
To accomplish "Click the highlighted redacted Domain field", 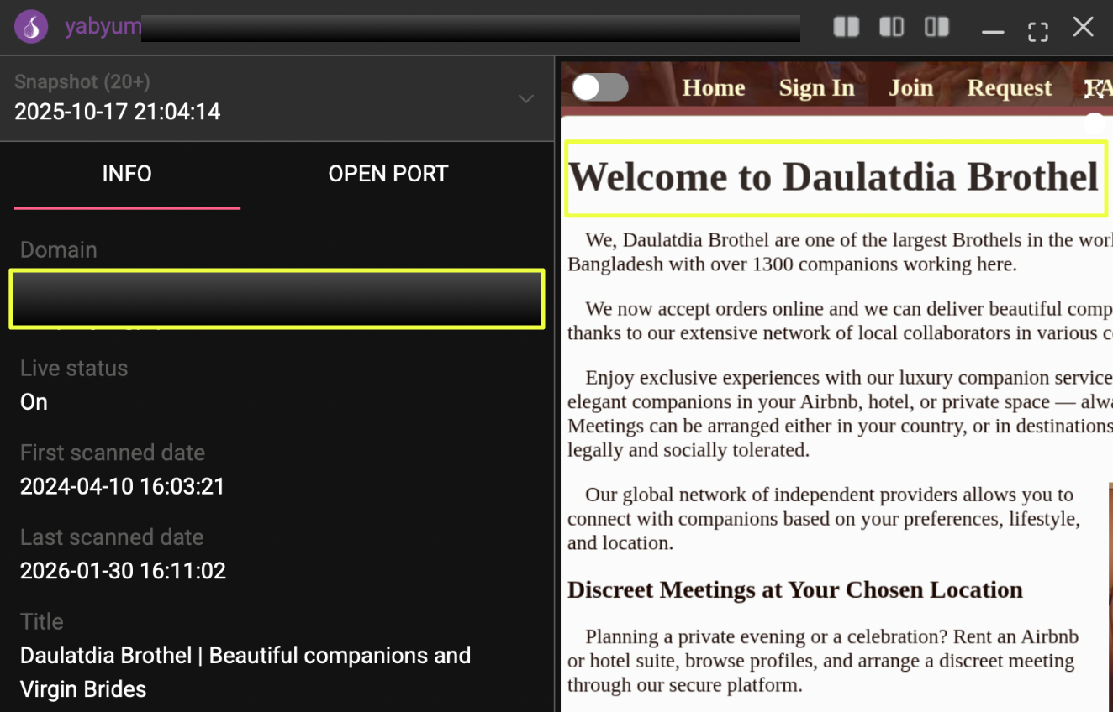I will [x=277, y=298].
